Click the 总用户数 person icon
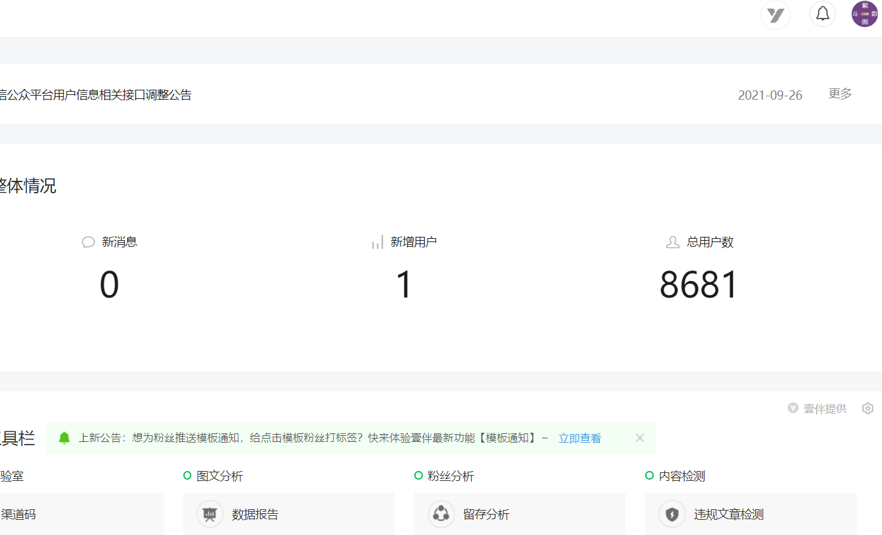Screen dimensions: 882x535 [673, 242]
